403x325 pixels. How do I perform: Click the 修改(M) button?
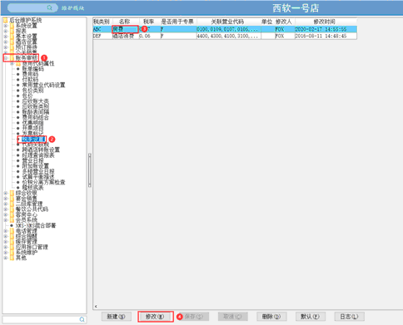(x=155, y=317)
